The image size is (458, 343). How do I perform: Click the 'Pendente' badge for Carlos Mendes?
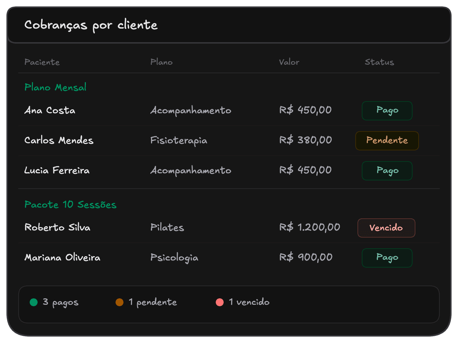click(x=387, y=140)
